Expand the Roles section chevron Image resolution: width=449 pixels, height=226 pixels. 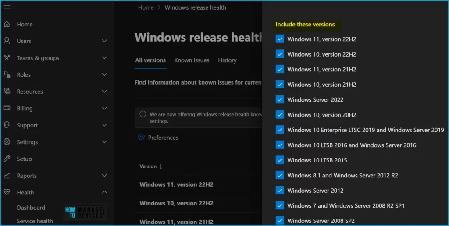[104, 74]
